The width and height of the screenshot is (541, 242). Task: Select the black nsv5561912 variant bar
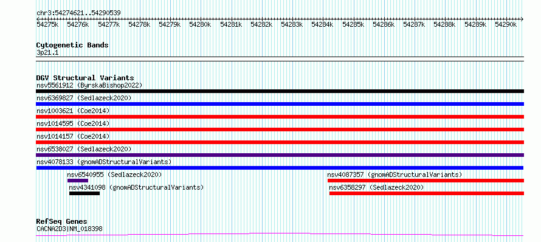(x=280, y=91)
